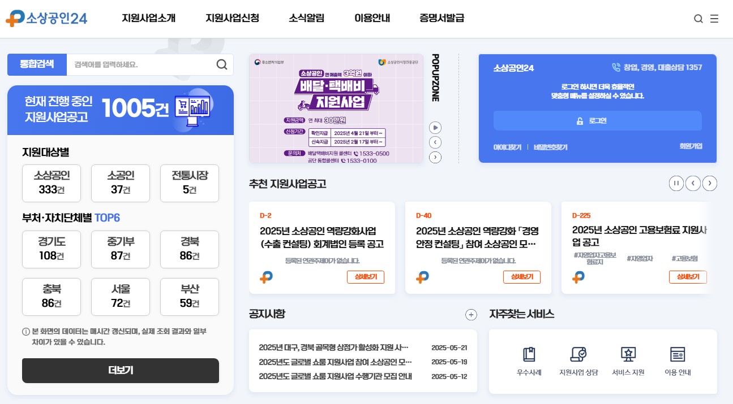
Task: Open the 아이디찾기 link
Action: 507,147
